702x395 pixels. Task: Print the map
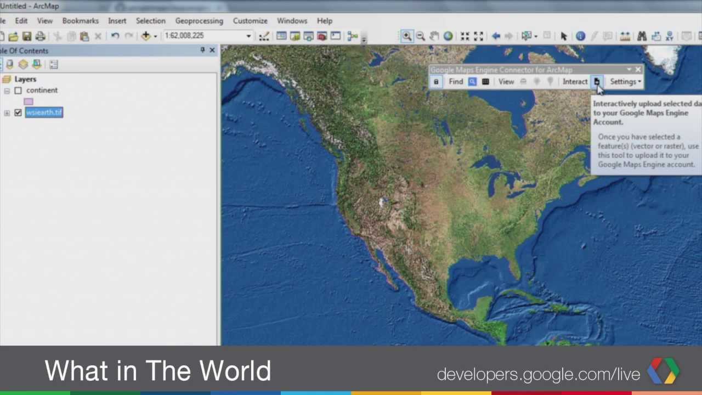click(x=40, y=36)
